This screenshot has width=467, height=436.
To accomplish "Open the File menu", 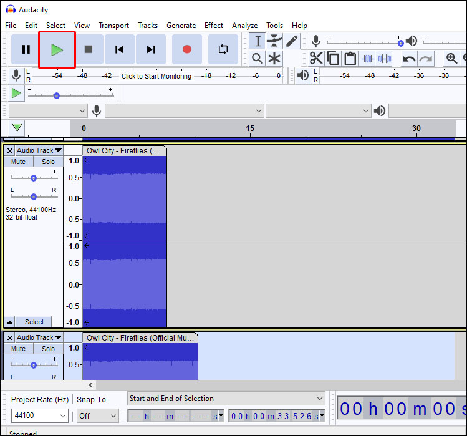I will click(x=11, y=26).
